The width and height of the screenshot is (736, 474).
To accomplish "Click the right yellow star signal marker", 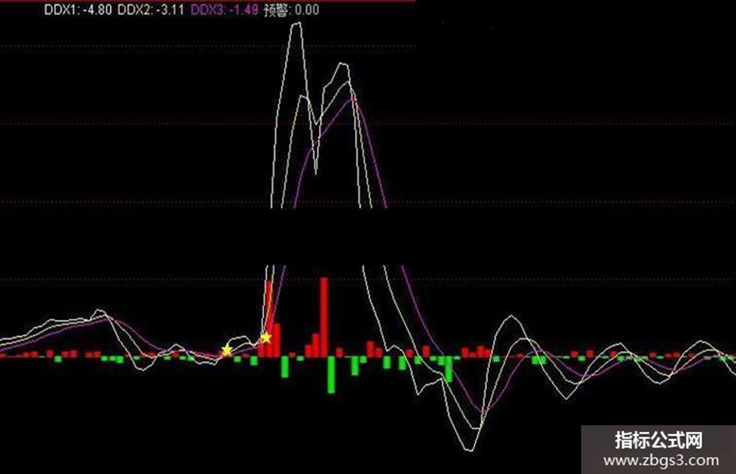I will tap(266, 338).
